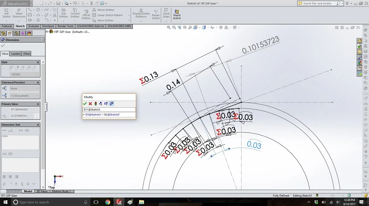Switch to the DimXpert tab
This screenshot has width=369, height=206.
[48, 26]
